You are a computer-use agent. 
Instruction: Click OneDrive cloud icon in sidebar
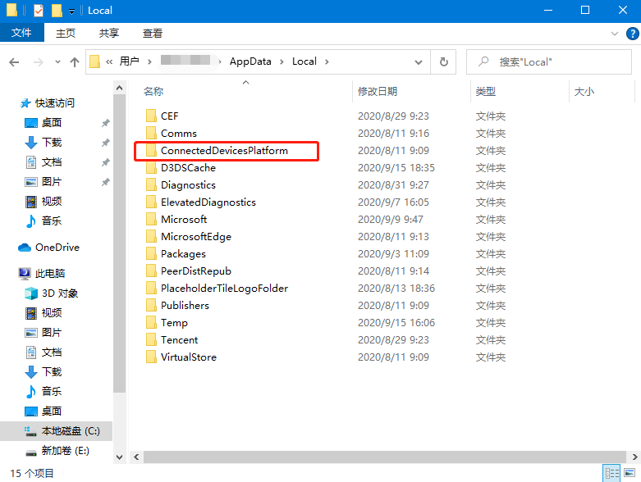[x=25, y=248]
